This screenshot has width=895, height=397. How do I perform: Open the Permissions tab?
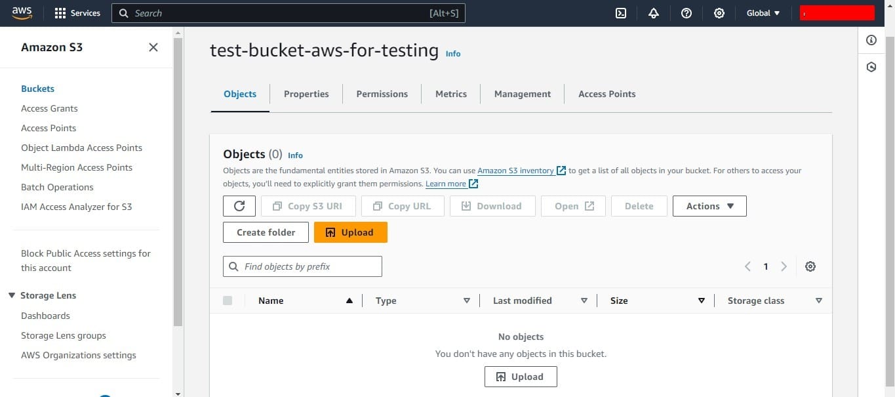coord(382,94)
